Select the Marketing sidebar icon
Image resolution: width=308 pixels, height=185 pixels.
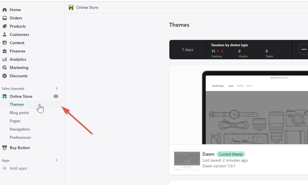coord(4,68)
